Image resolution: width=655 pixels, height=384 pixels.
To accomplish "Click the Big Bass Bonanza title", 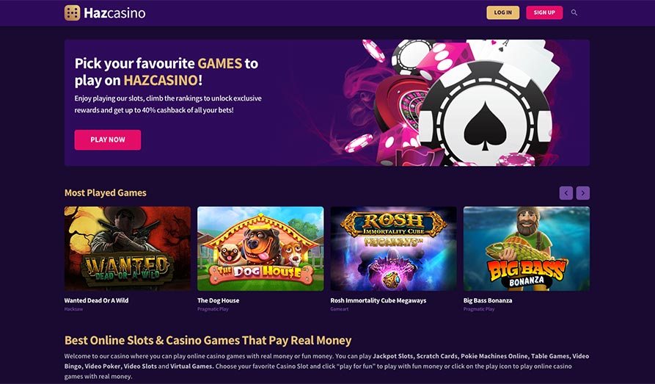I will (x=488, y=300).
